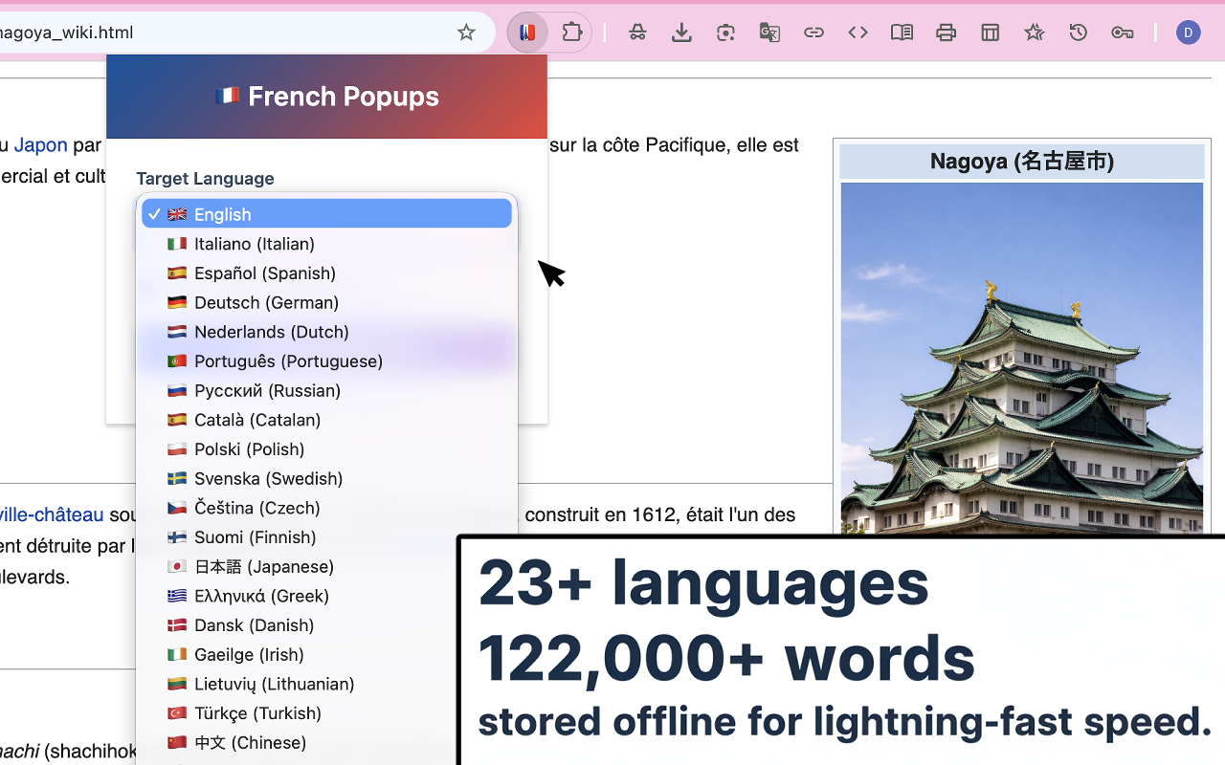Choose 中文 (Chinese) option

coord(326,742)
